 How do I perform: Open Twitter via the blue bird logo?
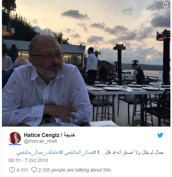click(x=160, y=135)
